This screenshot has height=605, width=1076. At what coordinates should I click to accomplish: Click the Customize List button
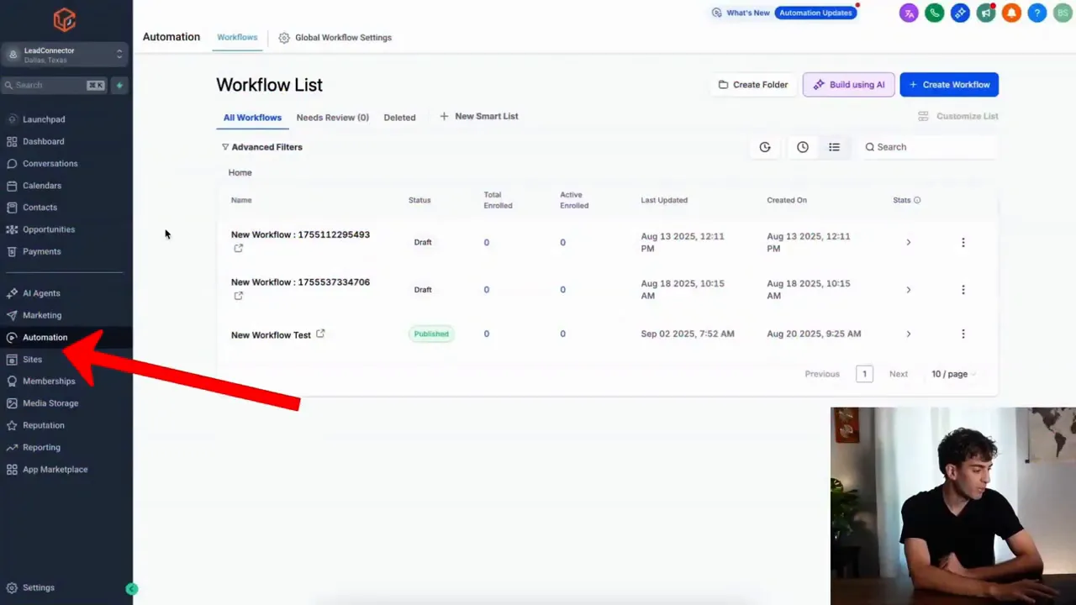[958, 116]
